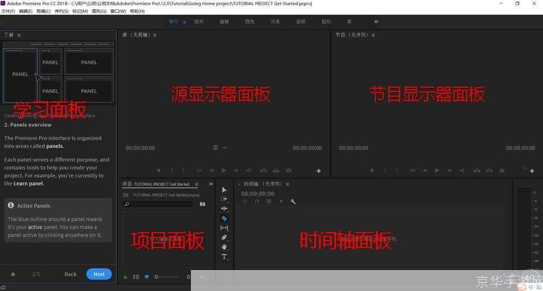Play the Source monitor clip
Image resolution: width=543 pixels, height=291 pixels.
click(x=223, y=171)
